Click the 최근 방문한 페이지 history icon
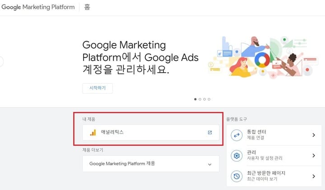Screen dimensions: 325x190 coord(237,176)
